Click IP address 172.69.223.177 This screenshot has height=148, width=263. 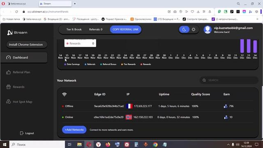tap(143, 106)
